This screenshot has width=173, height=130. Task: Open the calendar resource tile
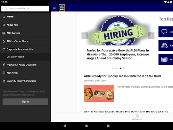(166, 59)
